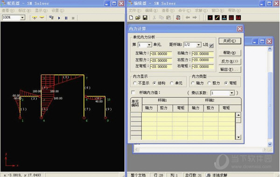
Task: Open the 距杆端1 1/2 dropdown
Action: coord(199,45)
